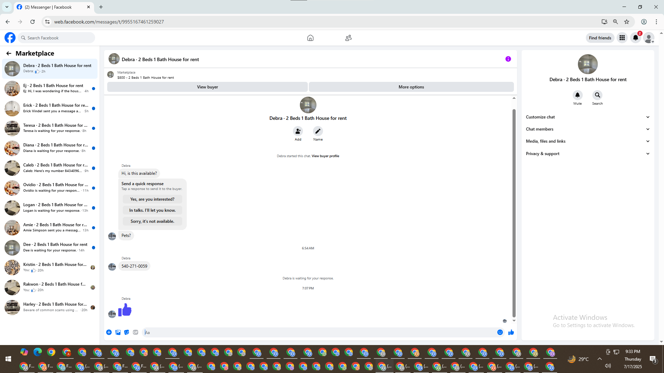Open the account profile avatar menu
This screenshot has width=664, height=373.
pos(649,38)
